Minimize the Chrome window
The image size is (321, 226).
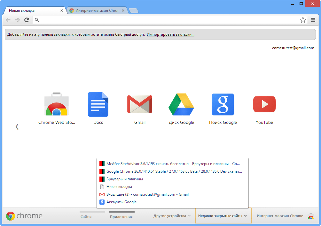(293, 4)
